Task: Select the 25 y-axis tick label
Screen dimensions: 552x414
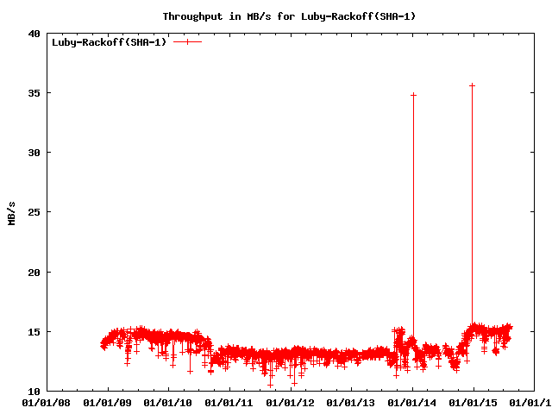Action: pos(34,212)
